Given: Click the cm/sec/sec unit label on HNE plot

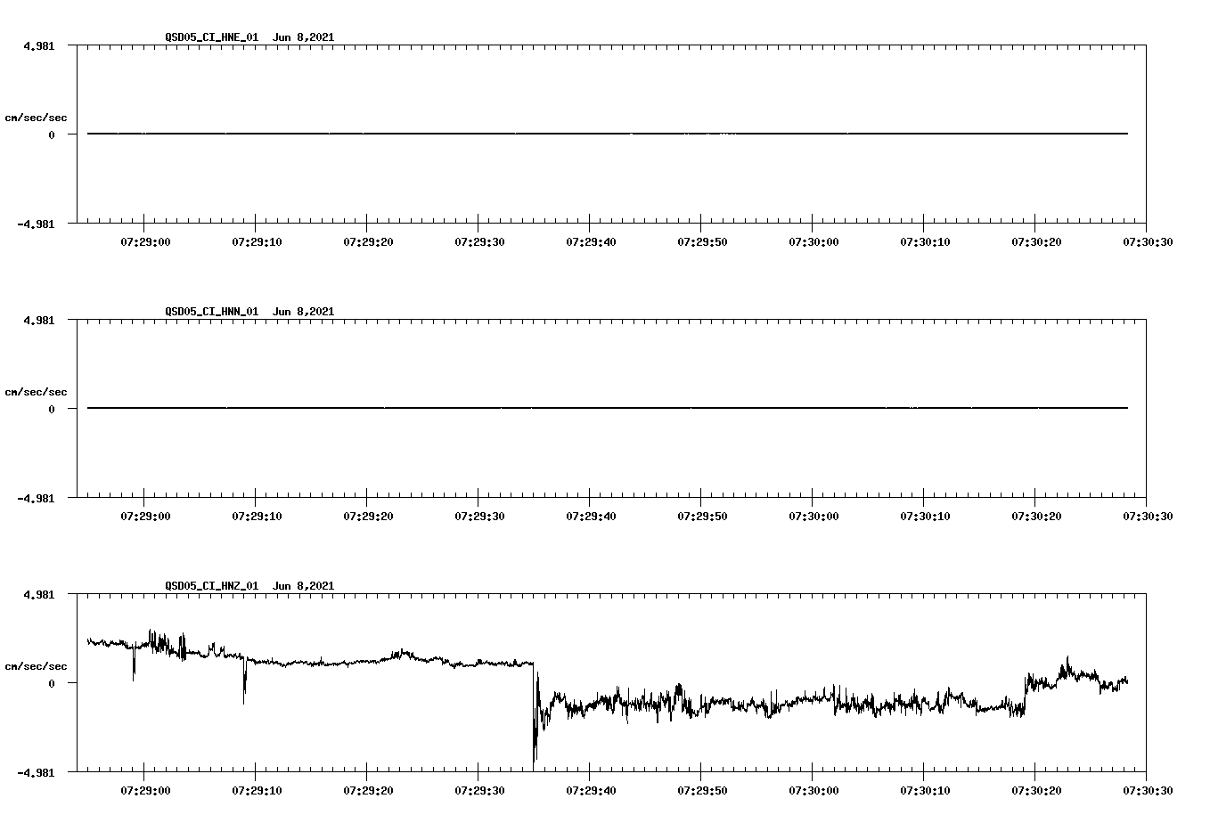Looking at the screenshot, I should 36,118.
